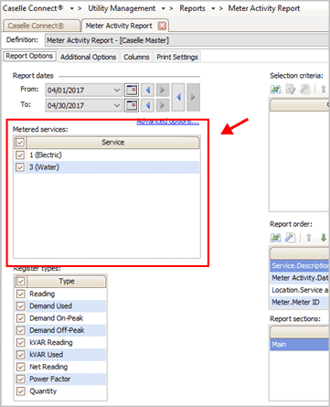330x407 pixels.
Task: Click Reports in breadcrumb
Action: pyautogui.click(x=192, y=8)
